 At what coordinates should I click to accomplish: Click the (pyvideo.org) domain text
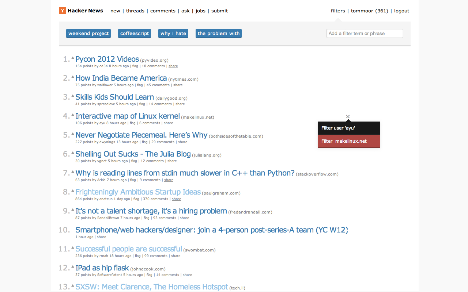point(154,60)
